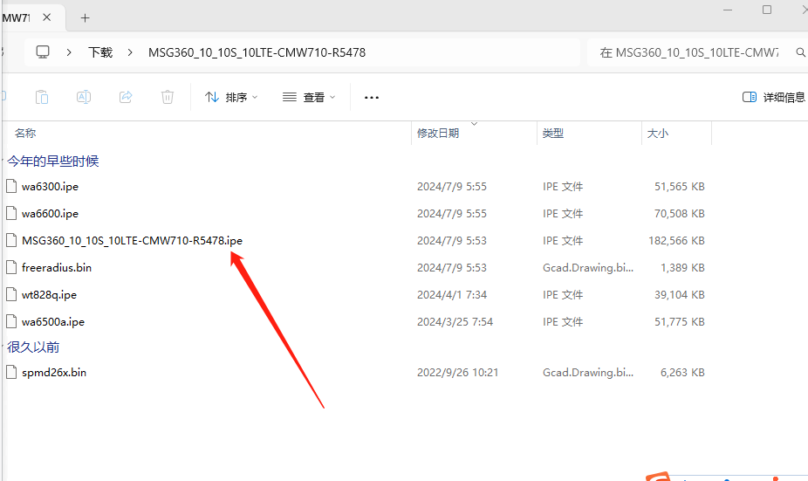Click Gcad.Drawing.bi... type of freeradius.bin
Viewport: 808px width, 481px height.
click(x=588, y=268)
